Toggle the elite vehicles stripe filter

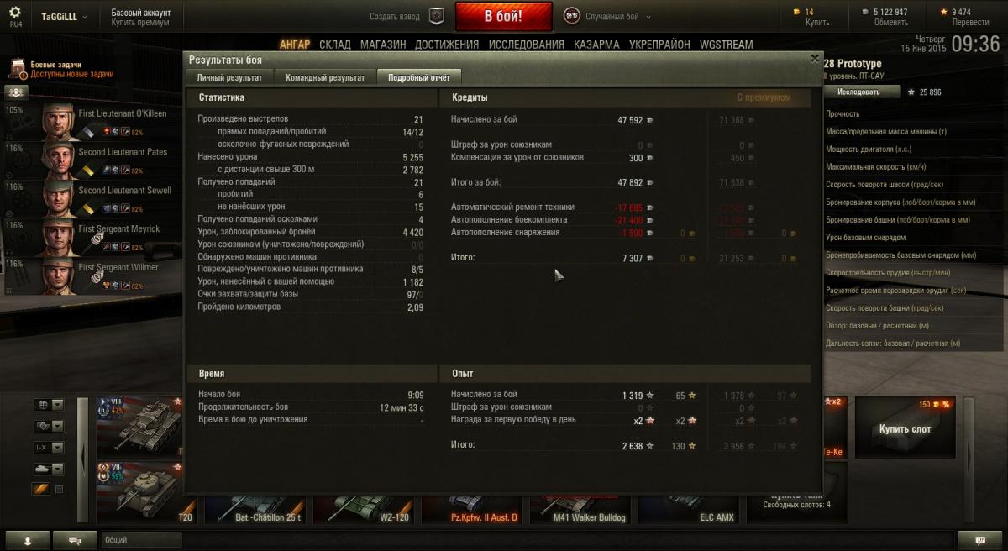(x=42, y=490)
